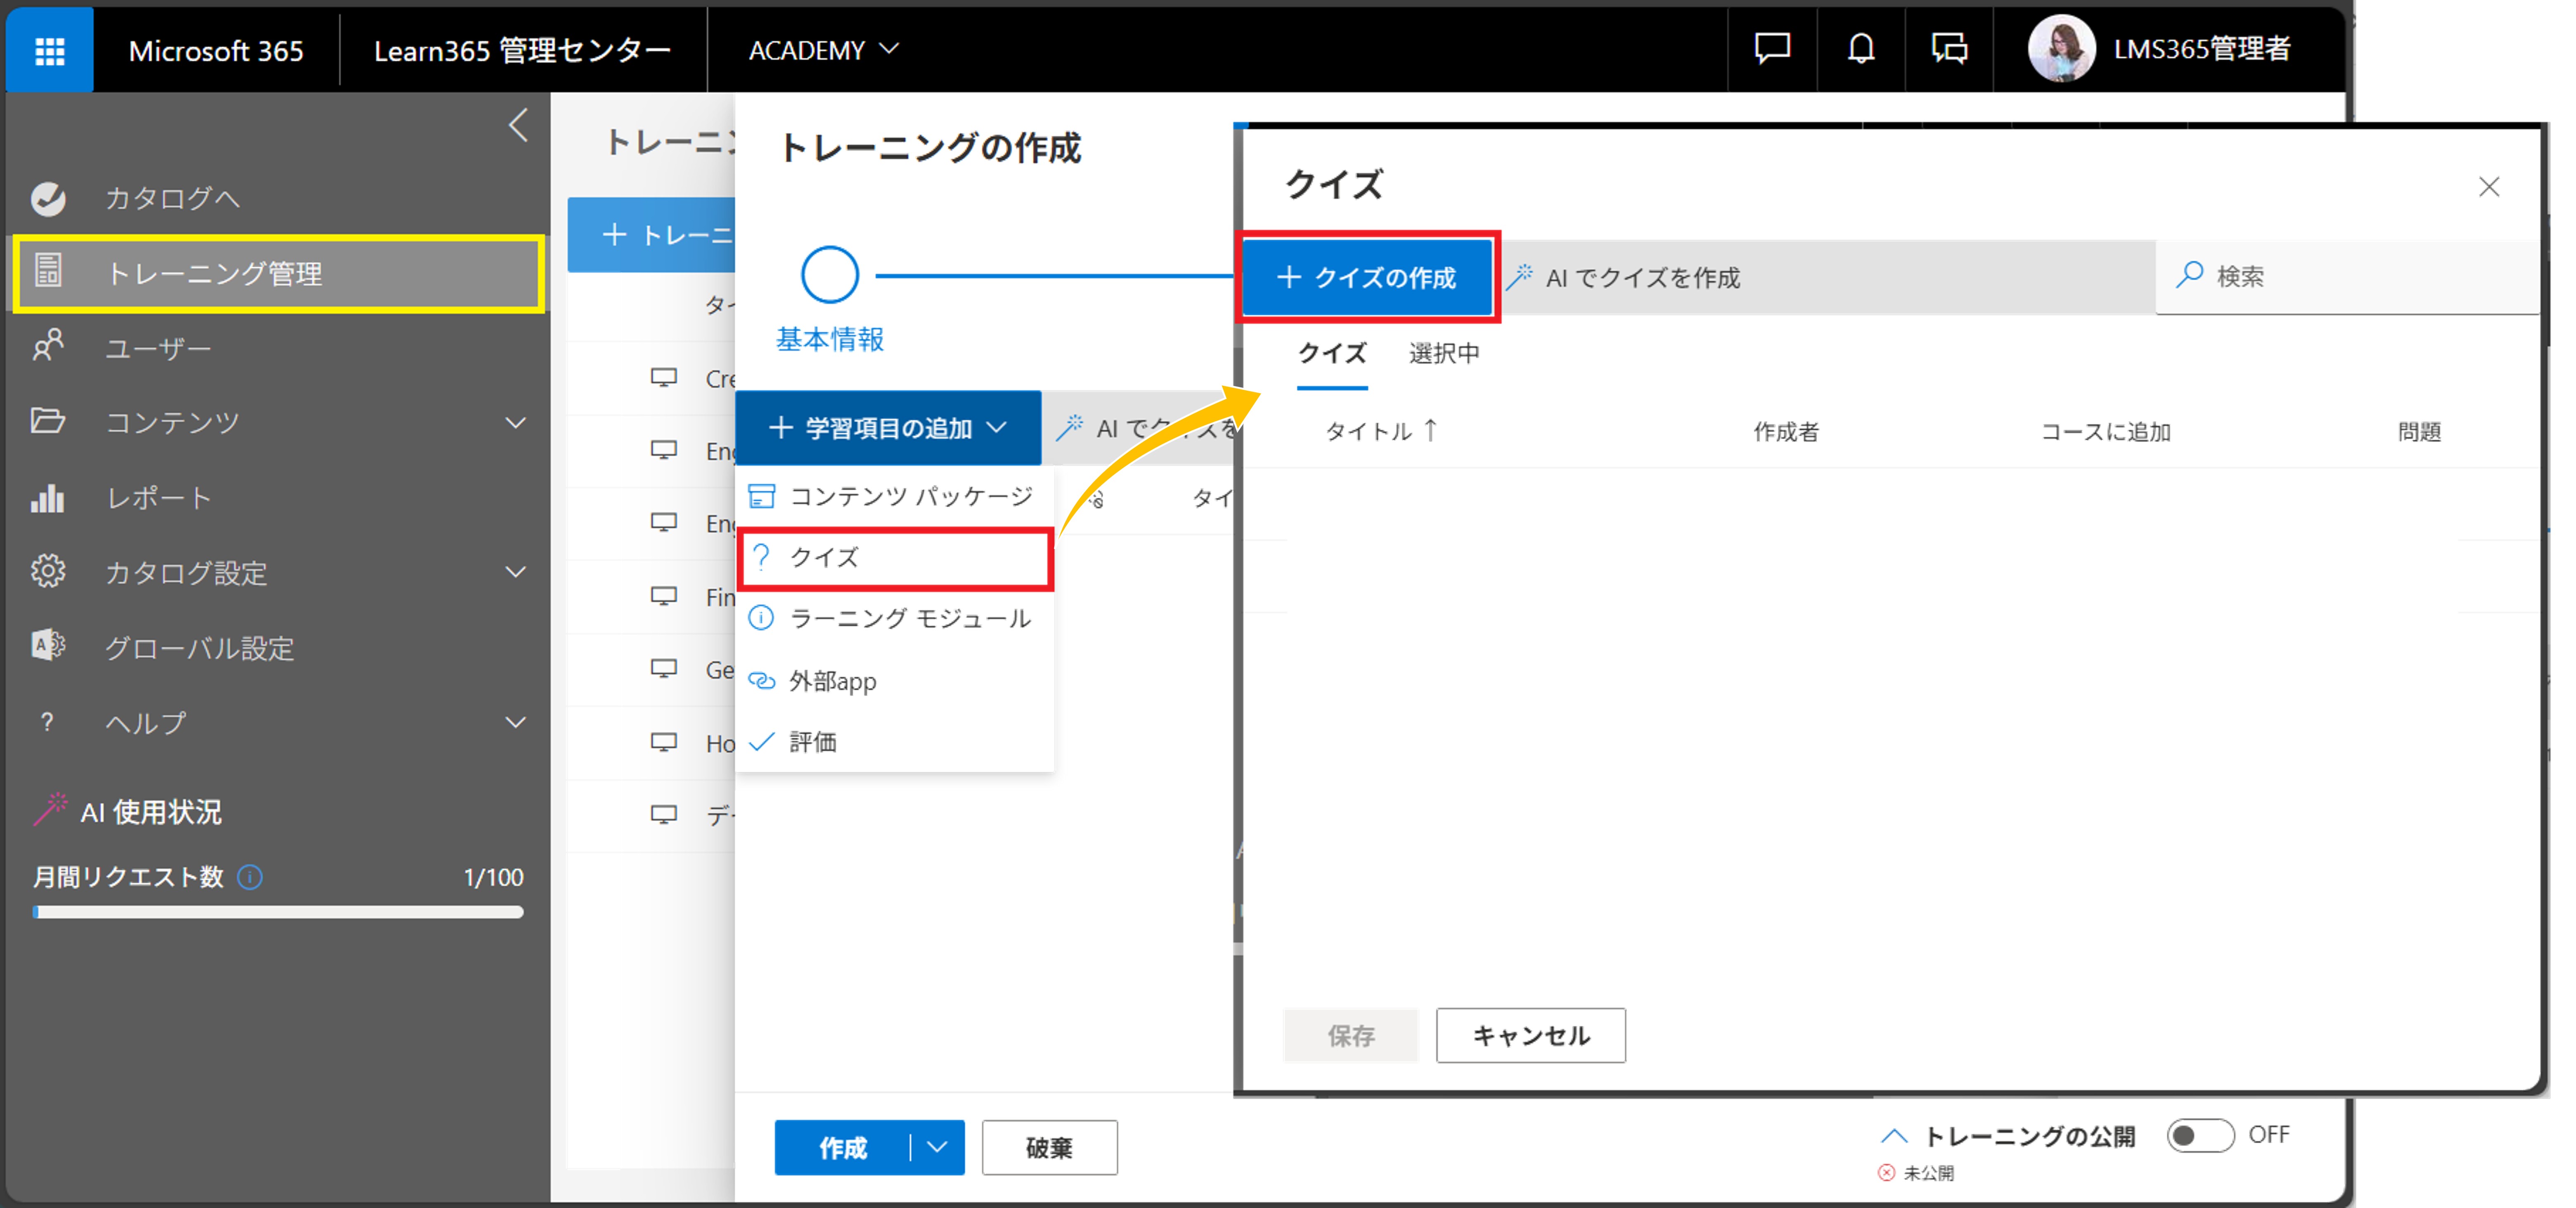Click the 作成 button

[842, 1148]
